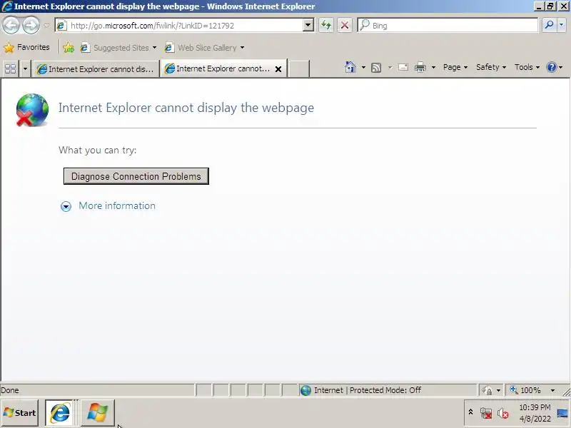Close the active tab
571x428 pixels.
(x=278, y=68)
